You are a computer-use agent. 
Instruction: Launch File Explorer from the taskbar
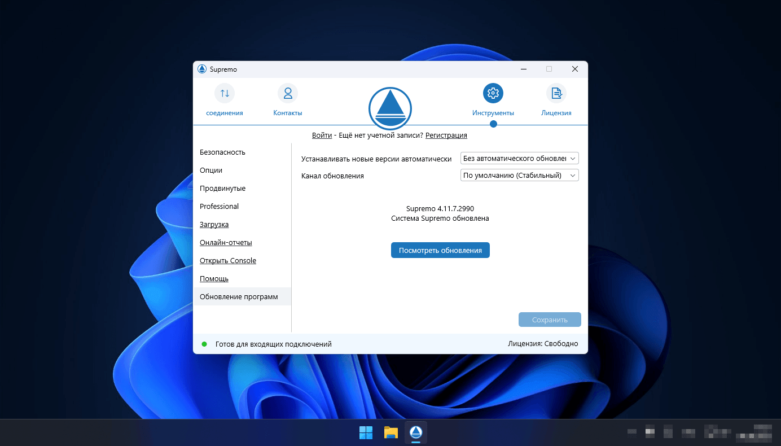(x=391, y=432)
